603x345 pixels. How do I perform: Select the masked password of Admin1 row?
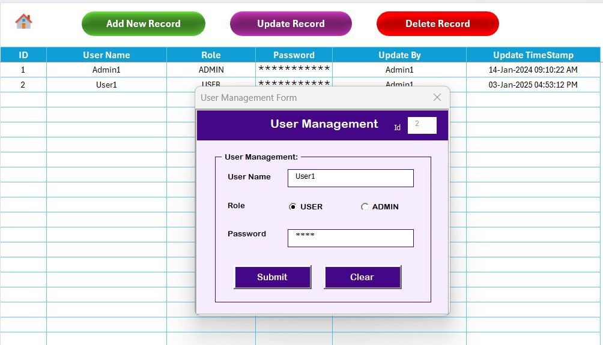[294, 70]
